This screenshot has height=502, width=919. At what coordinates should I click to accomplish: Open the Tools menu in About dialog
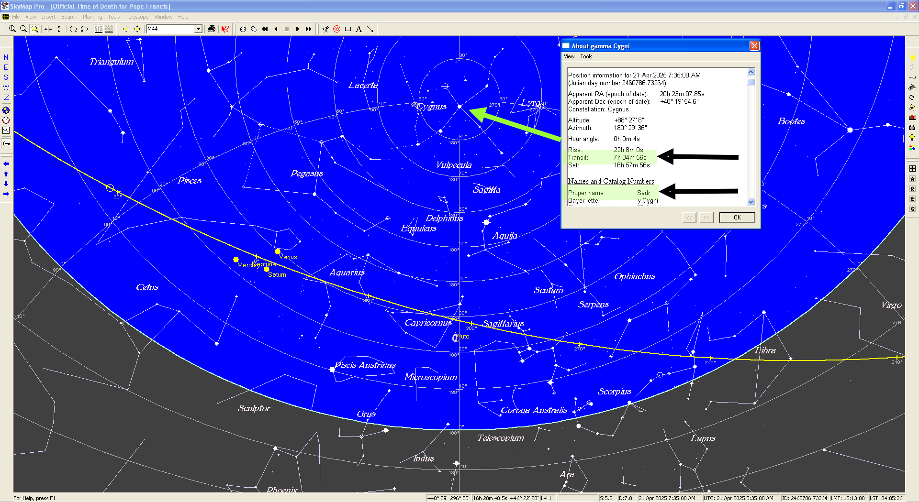pos(586,56)
